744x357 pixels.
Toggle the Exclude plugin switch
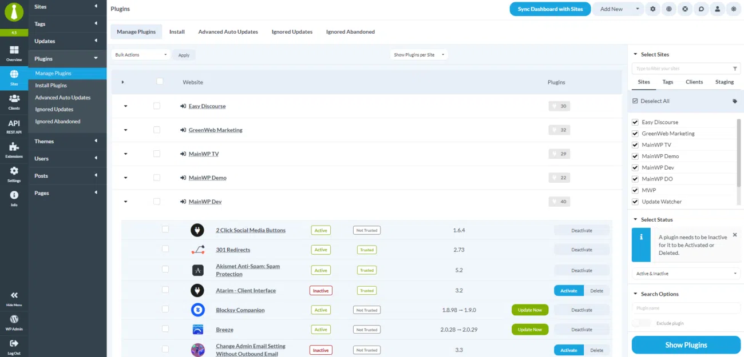pyautogui.click(x=642, y=323)
